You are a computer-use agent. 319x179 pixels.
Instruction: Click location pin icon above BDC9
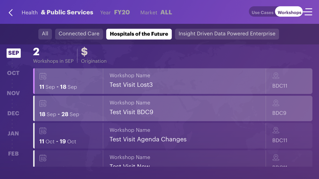(276, 103)
